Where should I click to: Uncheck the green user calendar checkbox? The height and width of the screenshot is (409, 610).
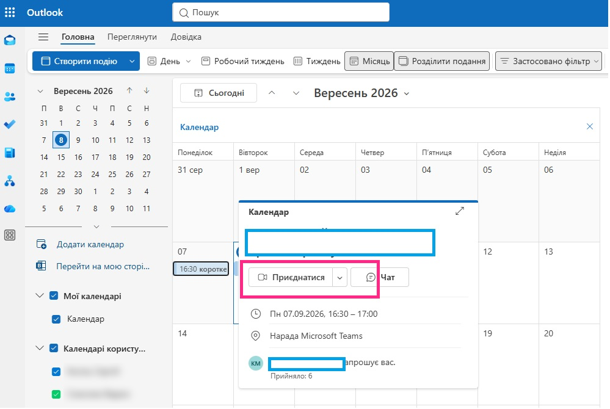[56, 394]
